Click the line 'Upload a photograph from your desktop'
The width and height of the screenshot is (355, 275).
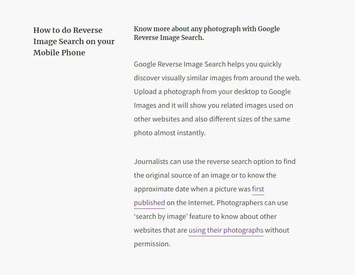[x=212, y=92]
